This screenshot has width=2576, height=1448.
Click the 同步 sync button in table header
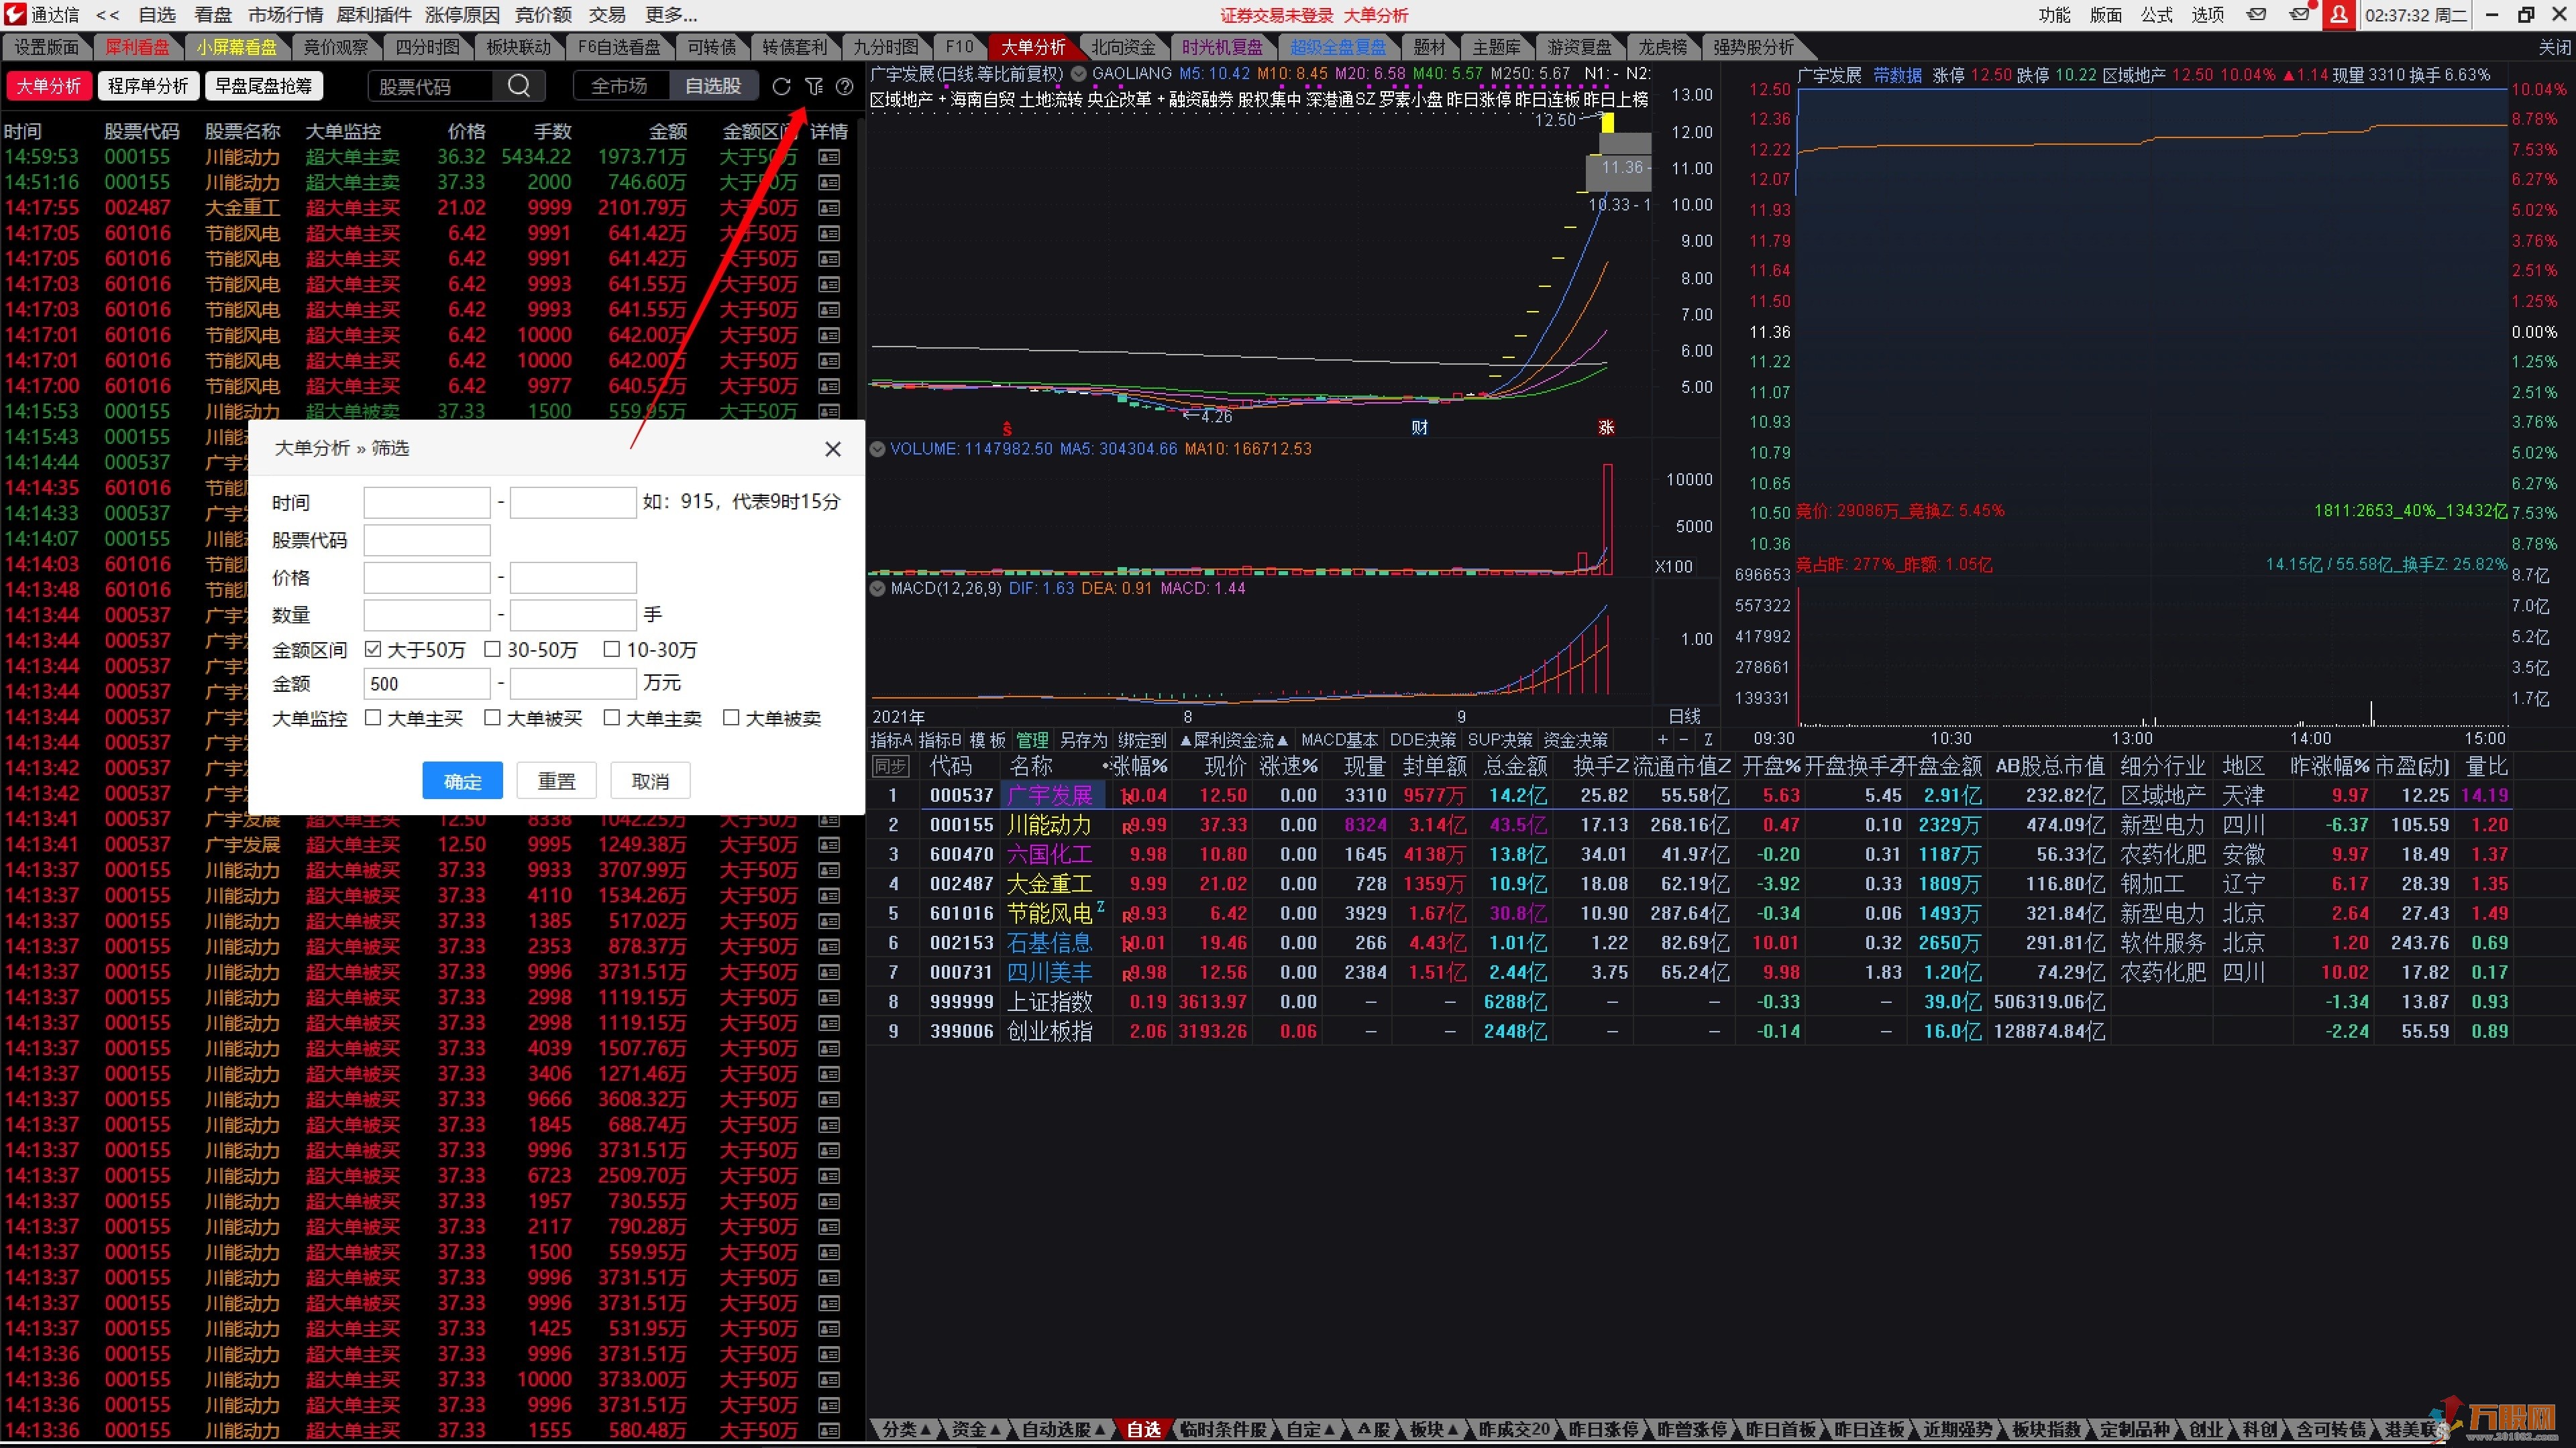click(890, 766)
